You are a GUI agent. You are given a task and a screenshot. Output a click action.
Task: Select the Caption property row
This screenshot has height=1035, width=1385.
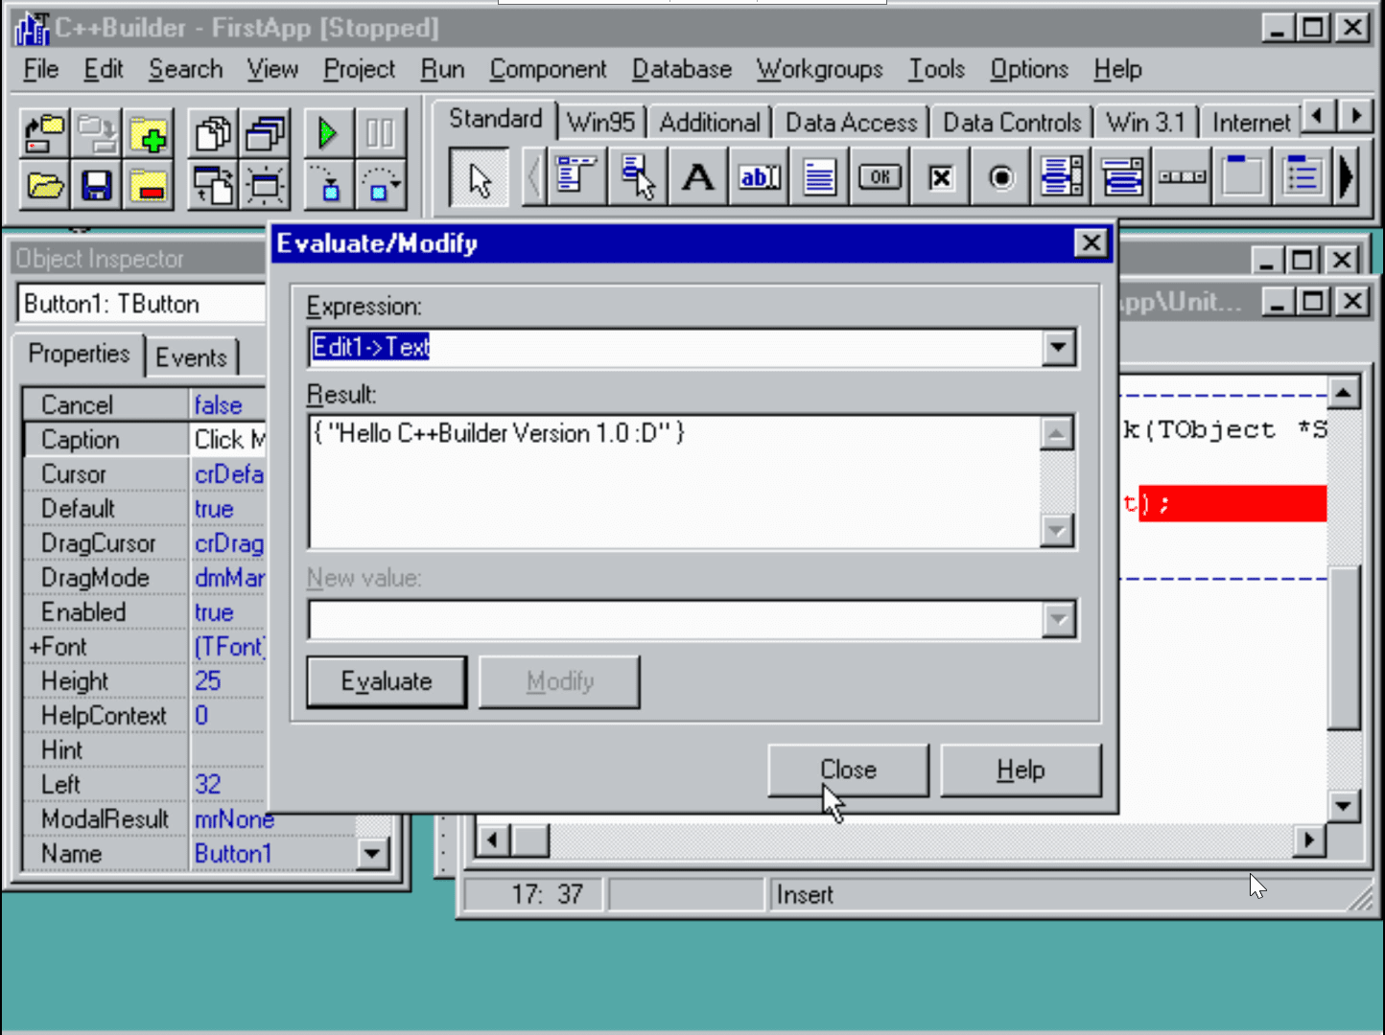[x=144, y=440]
